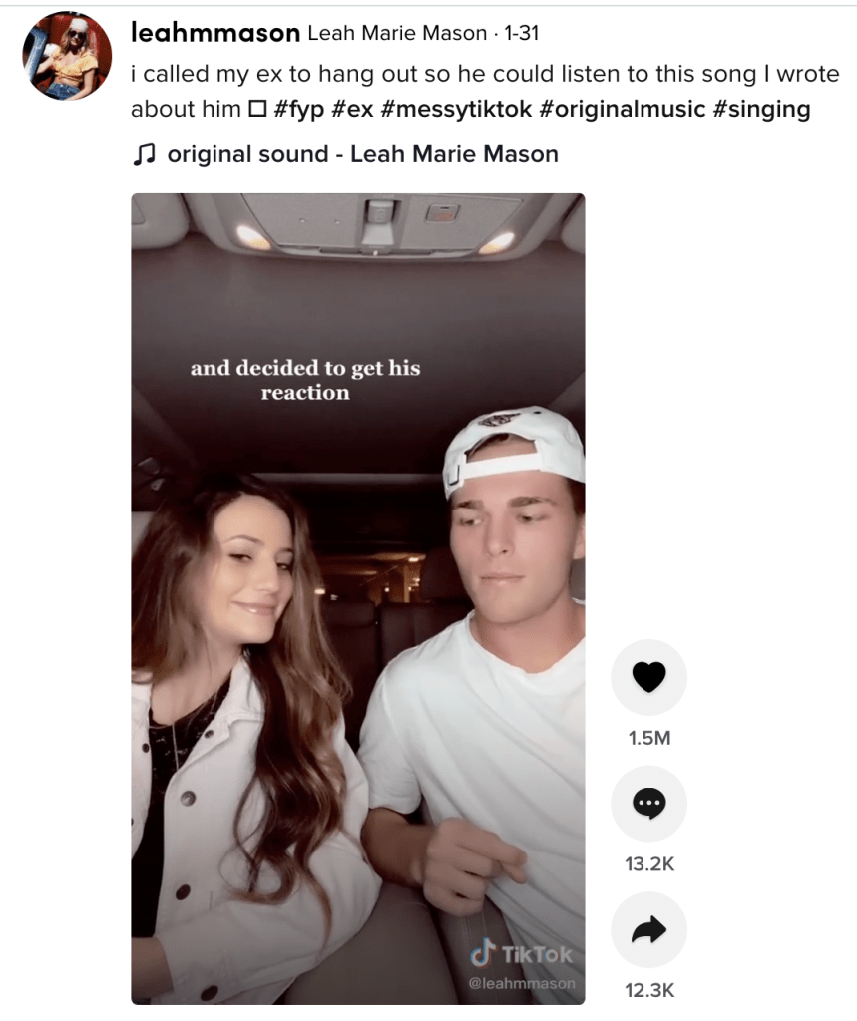Open comments with speech bubble icon
The width and height of the screenshot is (857, 1021).
point(648,804)
